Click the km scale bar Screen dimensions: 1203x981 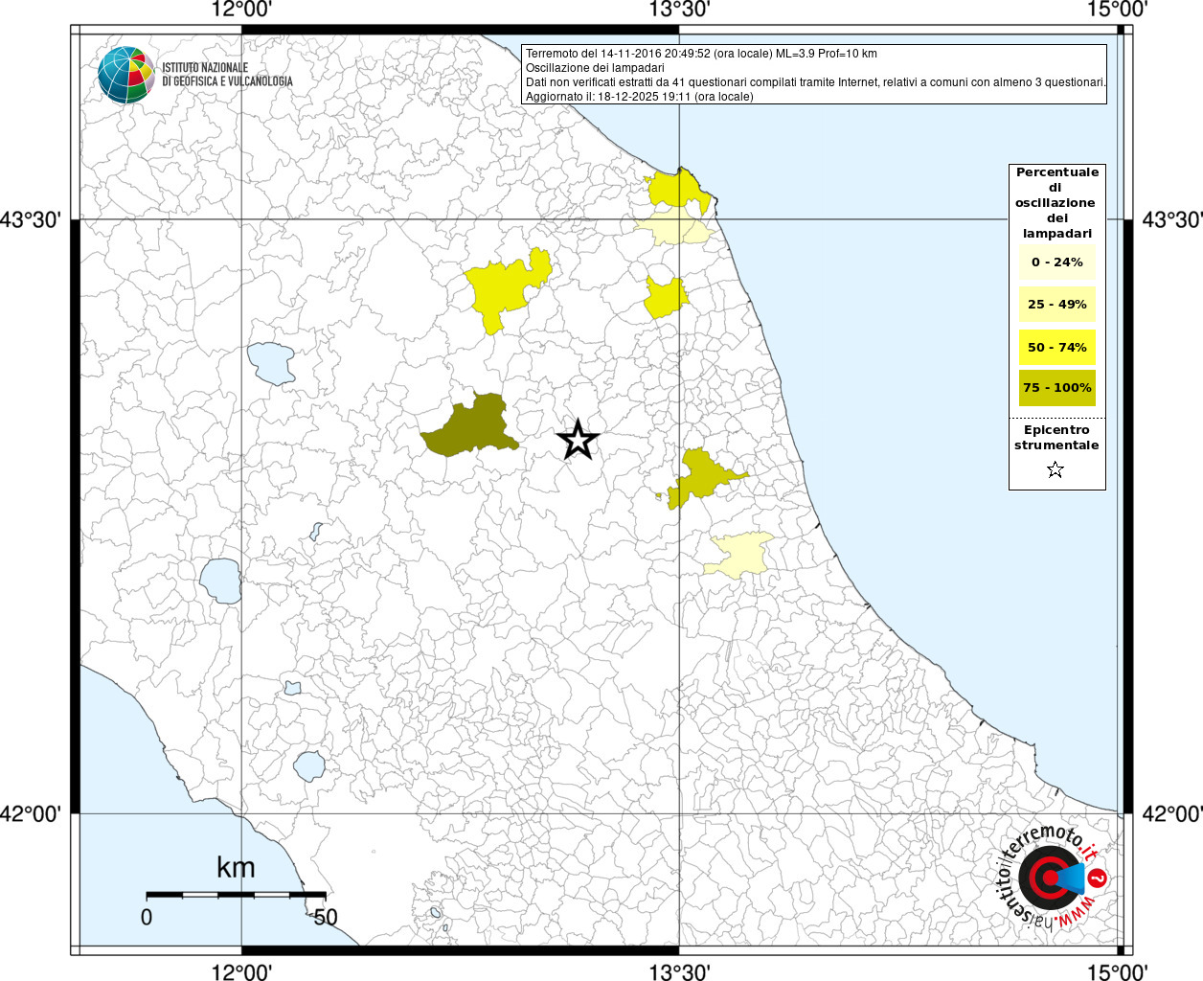[x=236, y=895]
